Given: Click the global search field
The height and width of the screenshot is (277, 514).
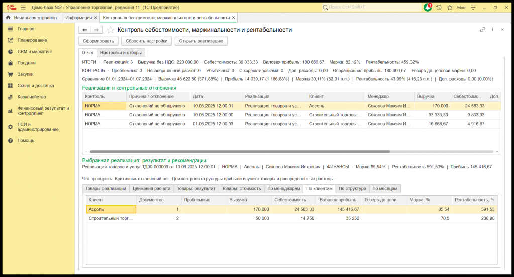Looking at the screenshot, I should coord(372,7).
